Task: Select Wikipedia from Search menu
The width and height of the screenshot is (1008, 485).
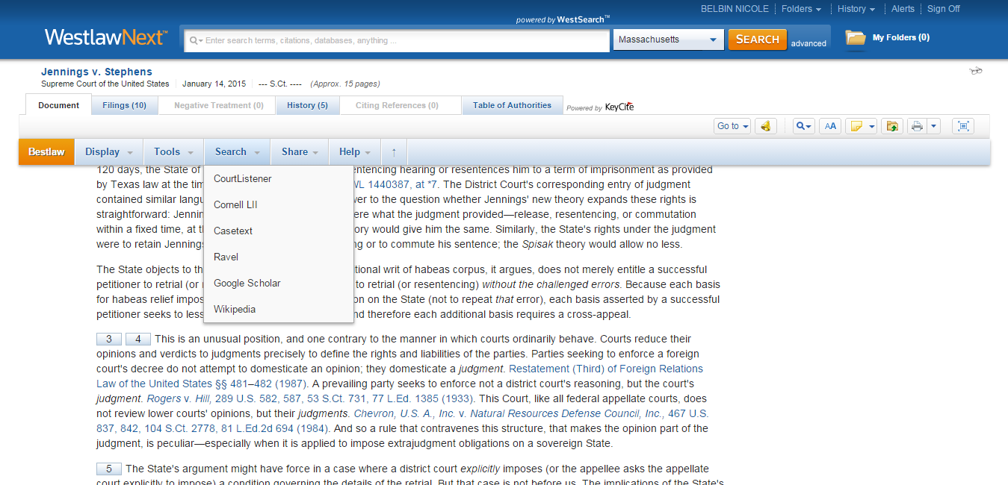Action: 279,310
